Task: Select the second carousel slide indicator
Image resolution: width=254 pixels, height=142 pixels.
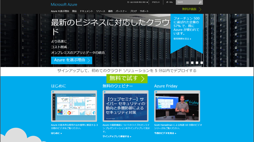Action: click(x=192, y=63)
